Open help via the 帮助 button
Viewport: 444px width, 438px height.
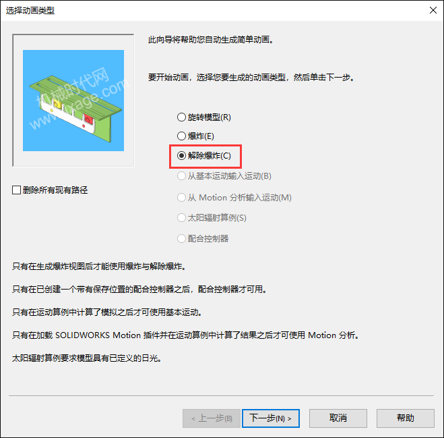pyautogui.click(x=406, y=418)
